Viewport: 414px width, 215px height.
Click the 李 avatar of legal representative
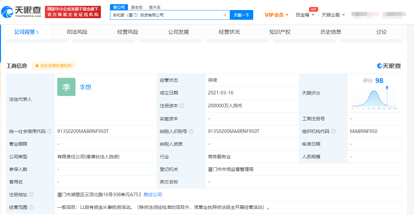pyautogui.click(x=66, y=87)
